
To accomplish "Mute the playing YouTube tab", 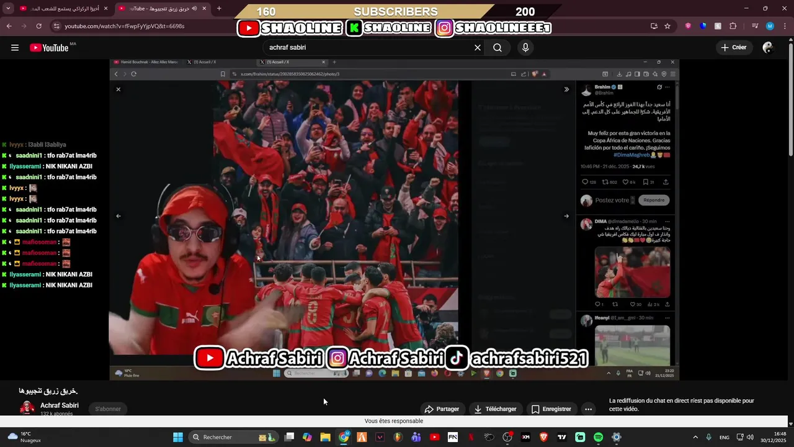I will coord(194,9).
